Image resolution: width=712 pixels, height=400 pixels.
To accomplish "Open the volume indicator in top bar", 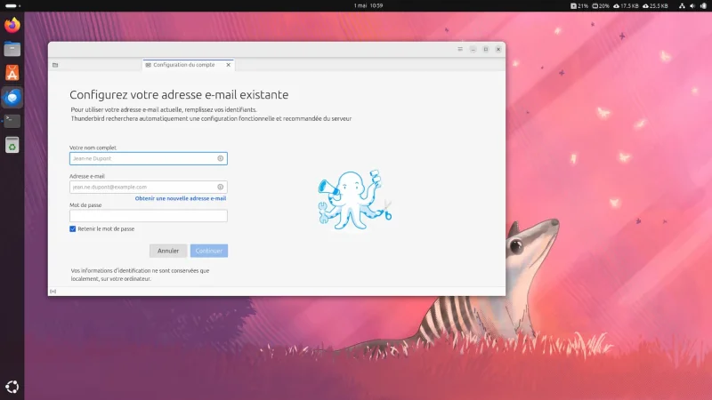I will coord(692,6).
